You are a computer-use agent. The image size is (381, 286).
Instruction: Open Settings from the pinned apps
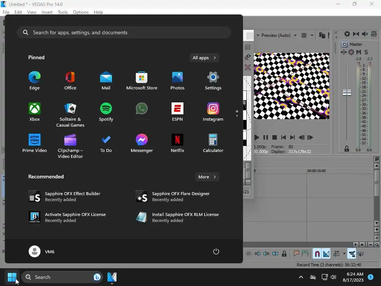click(213, 81)
